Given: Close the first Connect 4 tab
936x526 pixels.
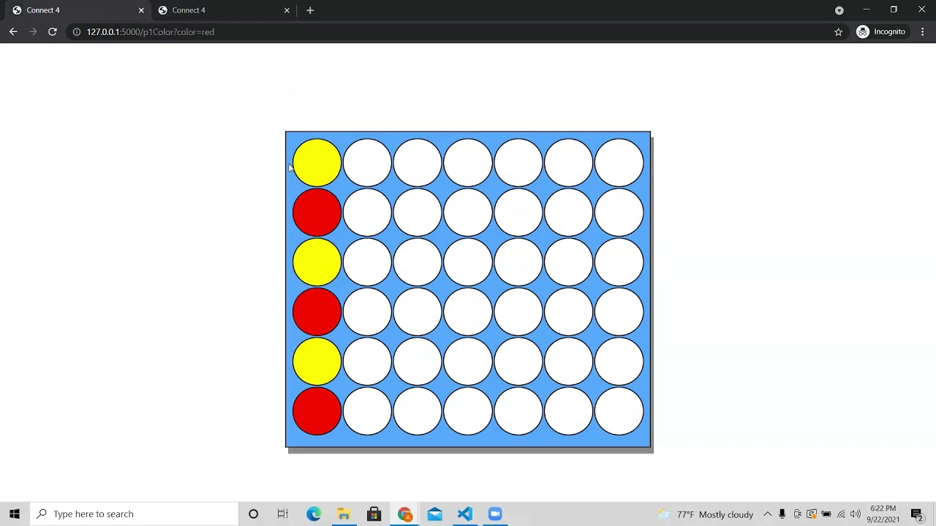Looking at the screenshot, I should pyautogui.click(x=141, y=10).
